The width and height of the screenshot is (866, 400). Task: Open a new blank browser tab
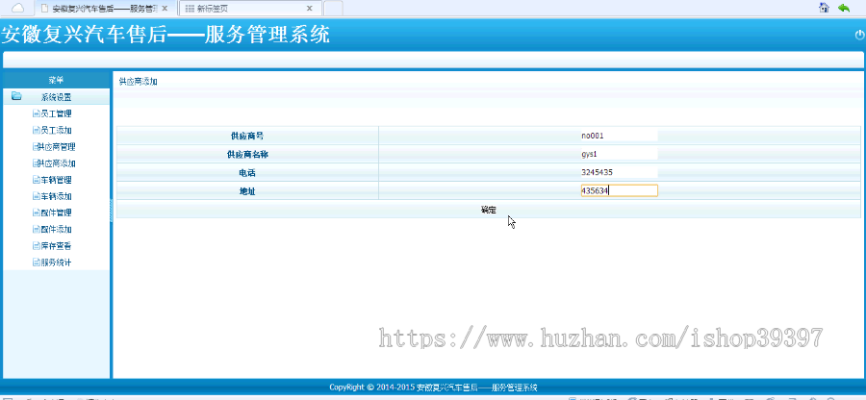click(333, 9)
